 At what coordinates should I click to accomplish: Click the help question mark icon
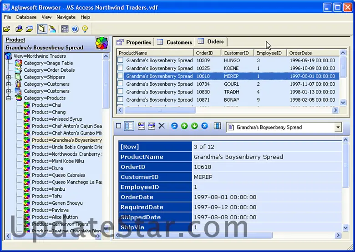coord(75,29)
